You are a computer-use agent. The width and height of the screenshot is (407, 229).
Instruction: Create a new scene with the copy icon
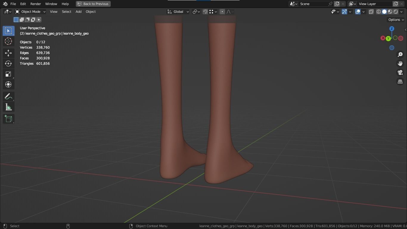(x=337, y=4)
